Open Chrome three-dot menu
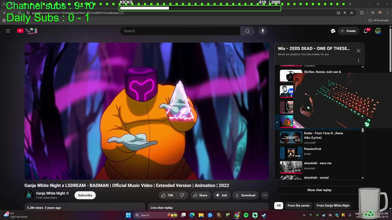The image size is (392, 220). [x=387, y=13]
